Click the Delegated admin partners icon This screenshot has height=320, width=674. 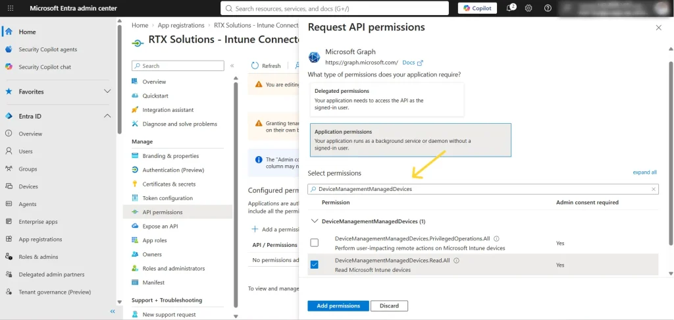point(9,275)
